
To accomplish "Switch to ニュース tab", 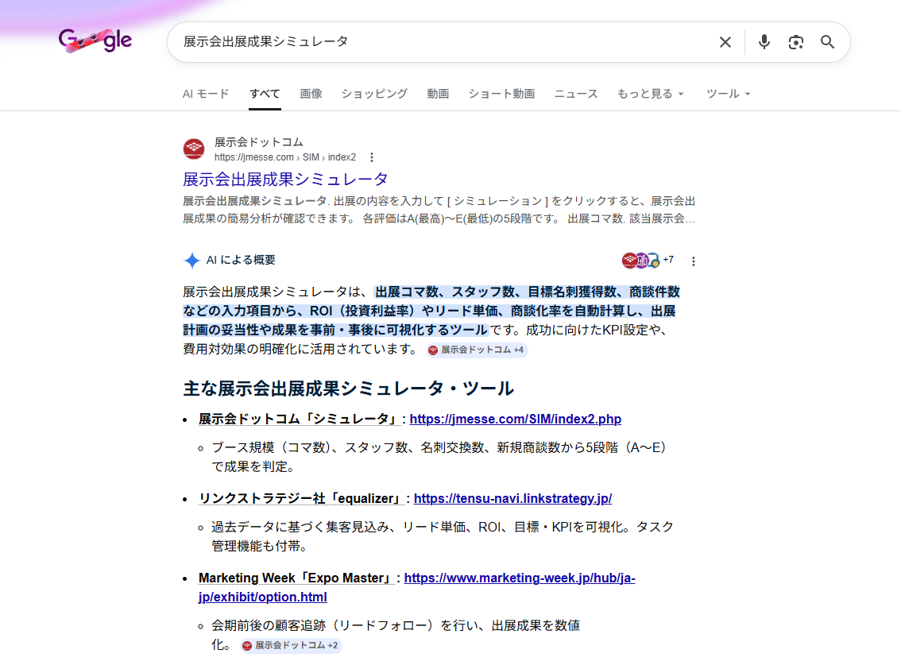I will point(576,94).
